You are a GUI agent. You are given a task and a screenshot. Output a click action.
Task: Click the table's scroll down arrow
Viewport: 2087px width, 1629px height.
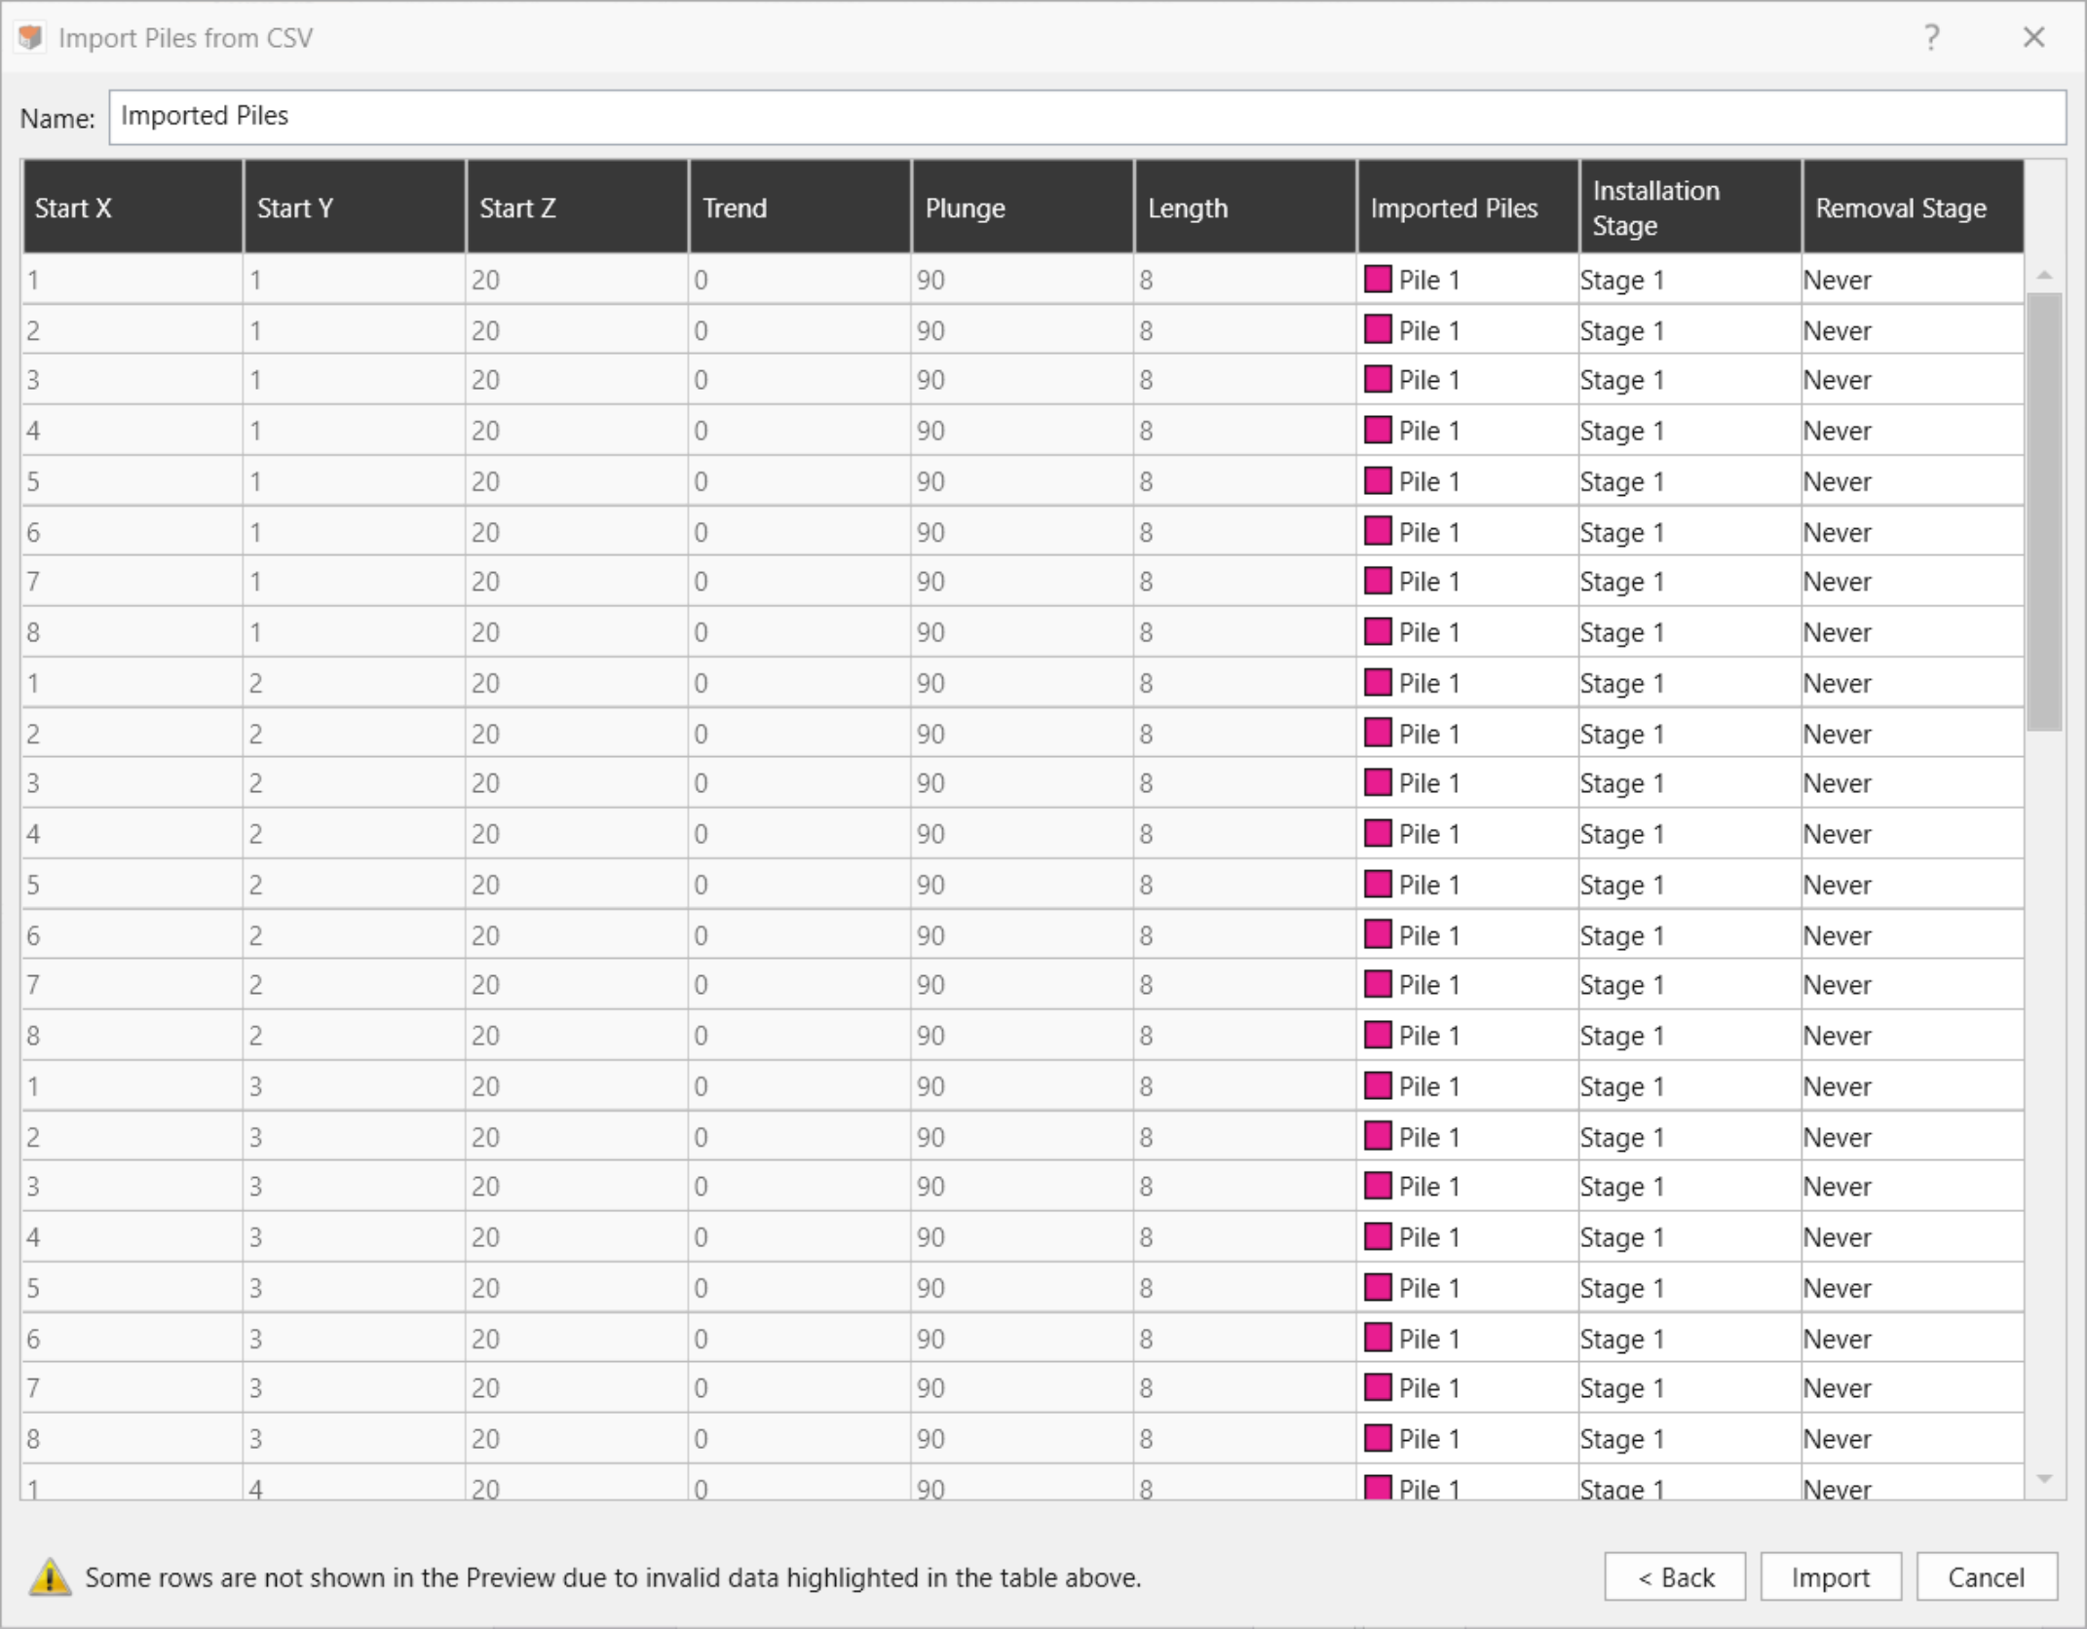pos(2044,1479)
